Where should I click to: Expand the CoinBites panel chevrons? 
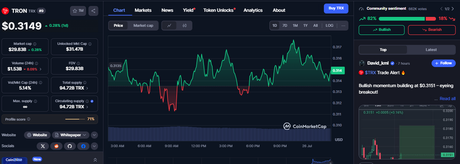95,160
